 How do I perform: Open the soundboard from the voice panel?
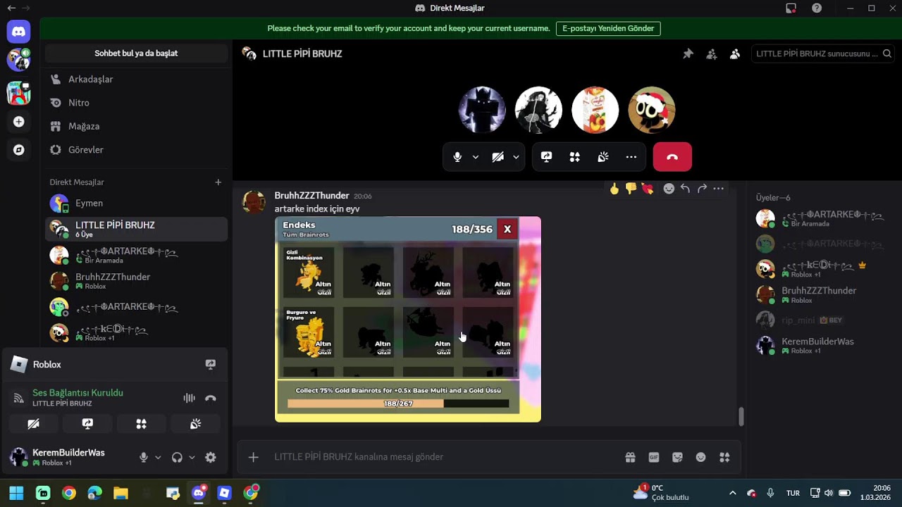pos(196,424)
